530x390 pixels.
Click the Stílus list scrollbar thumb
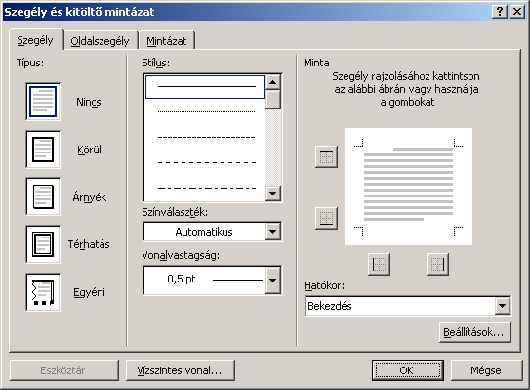click(273, 100)
